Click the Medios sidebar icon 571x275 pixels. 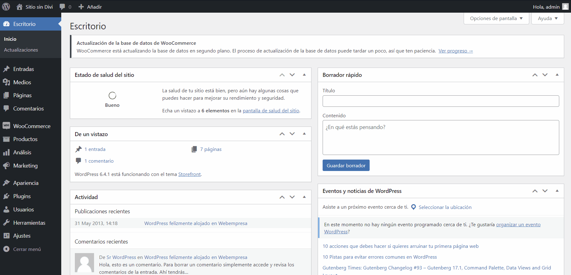pos(6,82)
